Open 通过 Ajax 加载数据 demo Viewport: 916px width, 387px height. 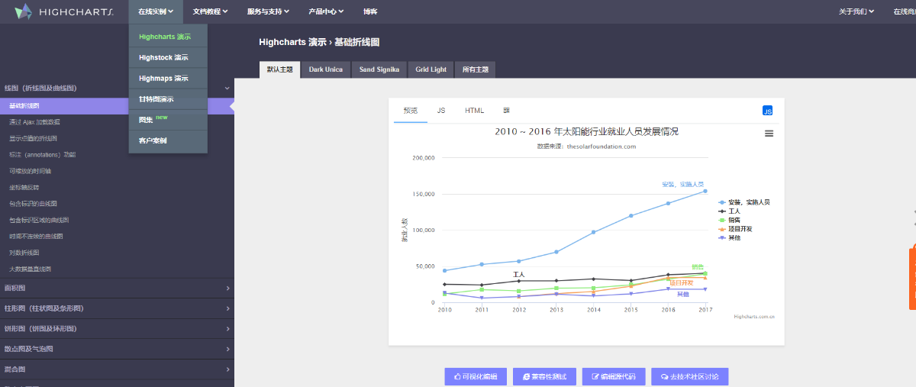tap(34, 122)
